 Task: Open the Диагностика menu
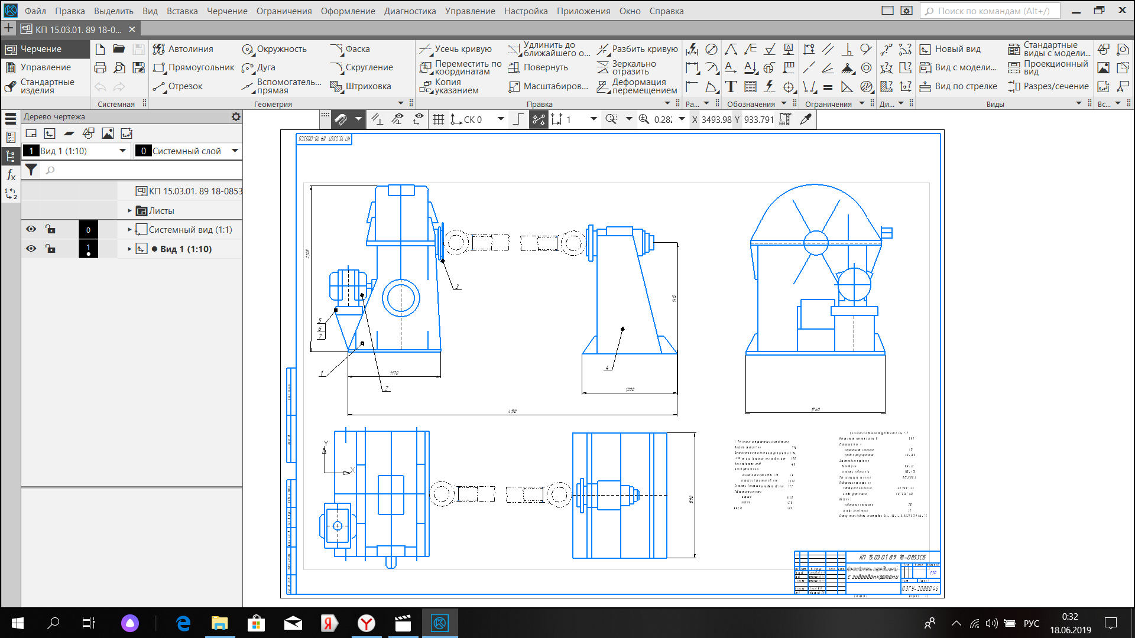[410, 11]
